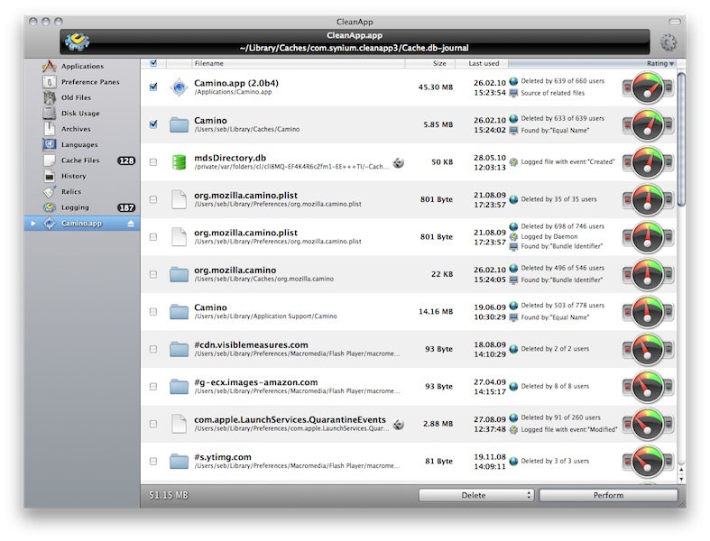Sort files by the Size column header
The height and width of the screenshot is (541, 710).
click(438, 63)
